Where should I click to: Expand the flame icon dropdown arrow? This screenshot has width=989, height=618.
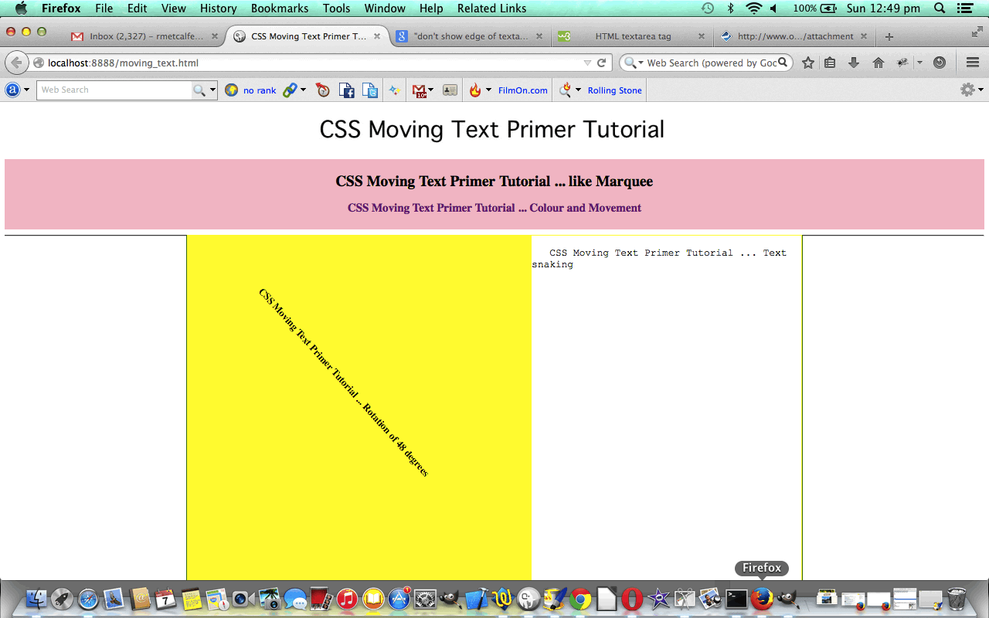(x=488, y=90)
